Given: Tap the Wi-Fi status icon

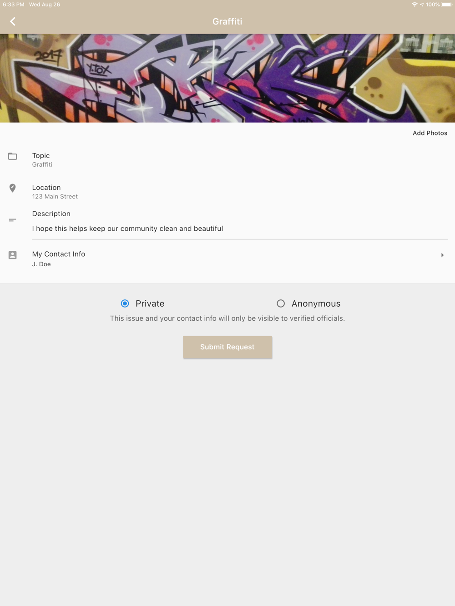Looking at the screenshot, I should (x=415, y=5).
